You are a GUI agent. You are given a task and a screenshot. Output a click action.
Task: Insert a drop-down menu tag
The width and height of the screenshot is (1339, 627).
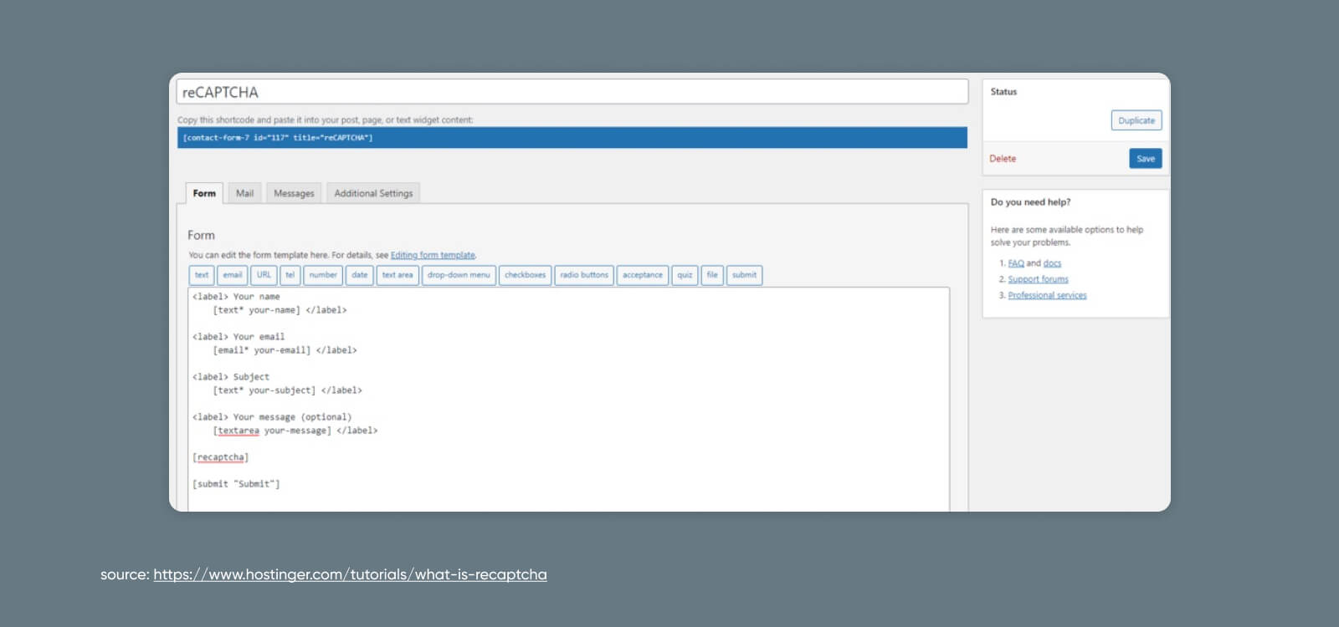tap(459, 275)
